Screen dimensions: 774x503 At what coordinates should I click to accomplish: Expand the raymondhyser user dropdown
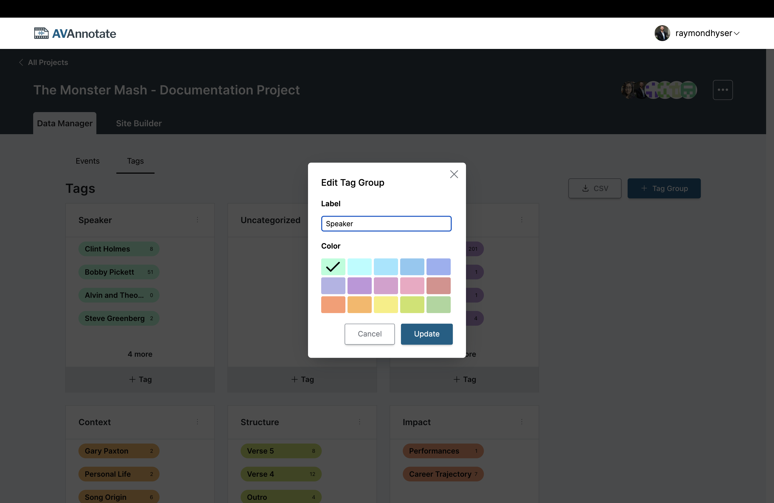point(737,33)
